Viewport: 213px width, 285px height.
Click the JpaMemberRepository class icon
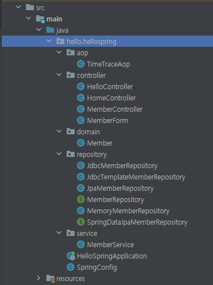[81, 188]
